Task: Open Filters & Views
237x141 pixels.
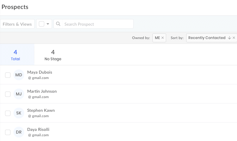Action: (17, 24)
